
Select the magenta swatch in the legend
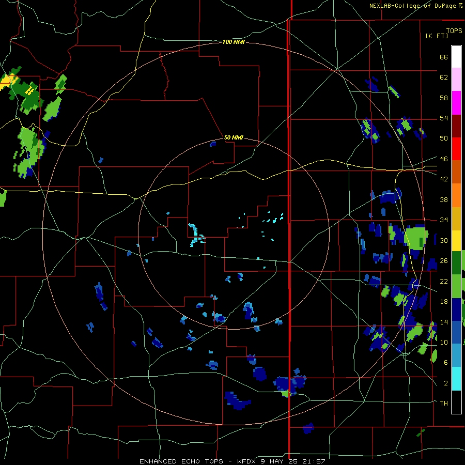[x=456, y=103]
